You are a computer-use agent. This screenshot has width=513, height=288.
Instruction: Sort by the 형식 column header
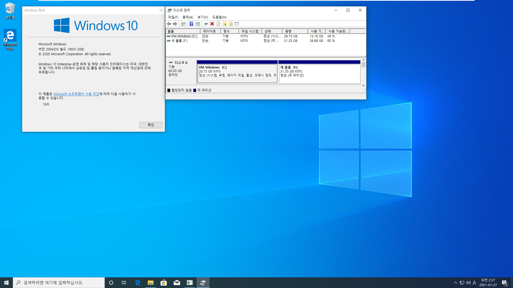(230, 31)
